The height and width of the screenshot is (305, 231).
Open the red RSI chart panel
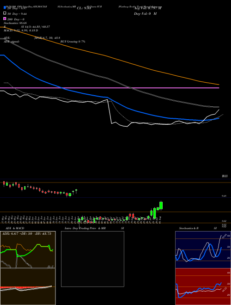(203, 287)
